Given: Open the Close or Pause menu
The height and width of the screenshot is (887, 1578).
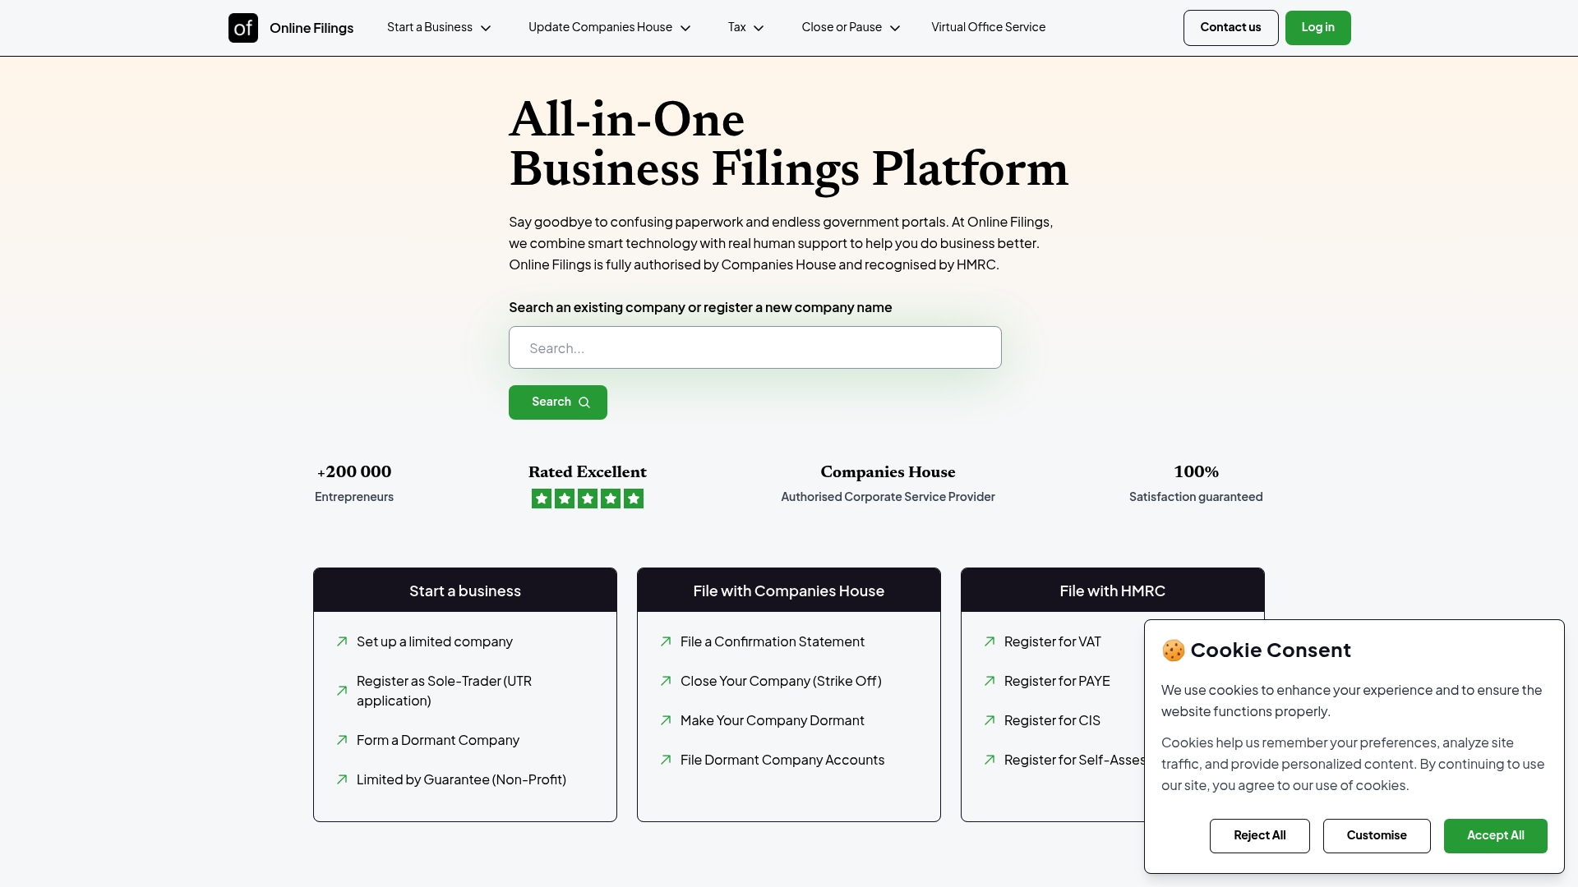Looking at the screenshot, I should pos(851,27).
